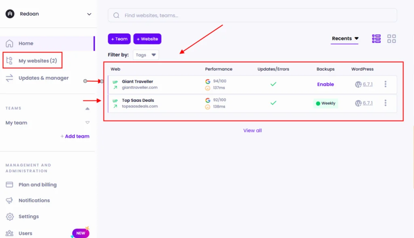Click the search magnifier icon
The height and width of the screenshot is (238, 414).
[116, 15]
